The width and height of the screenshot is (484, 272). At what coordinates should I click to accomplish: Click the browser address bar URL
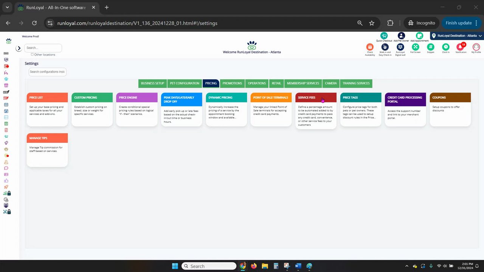pyautogui.click(x=137, y=23)
